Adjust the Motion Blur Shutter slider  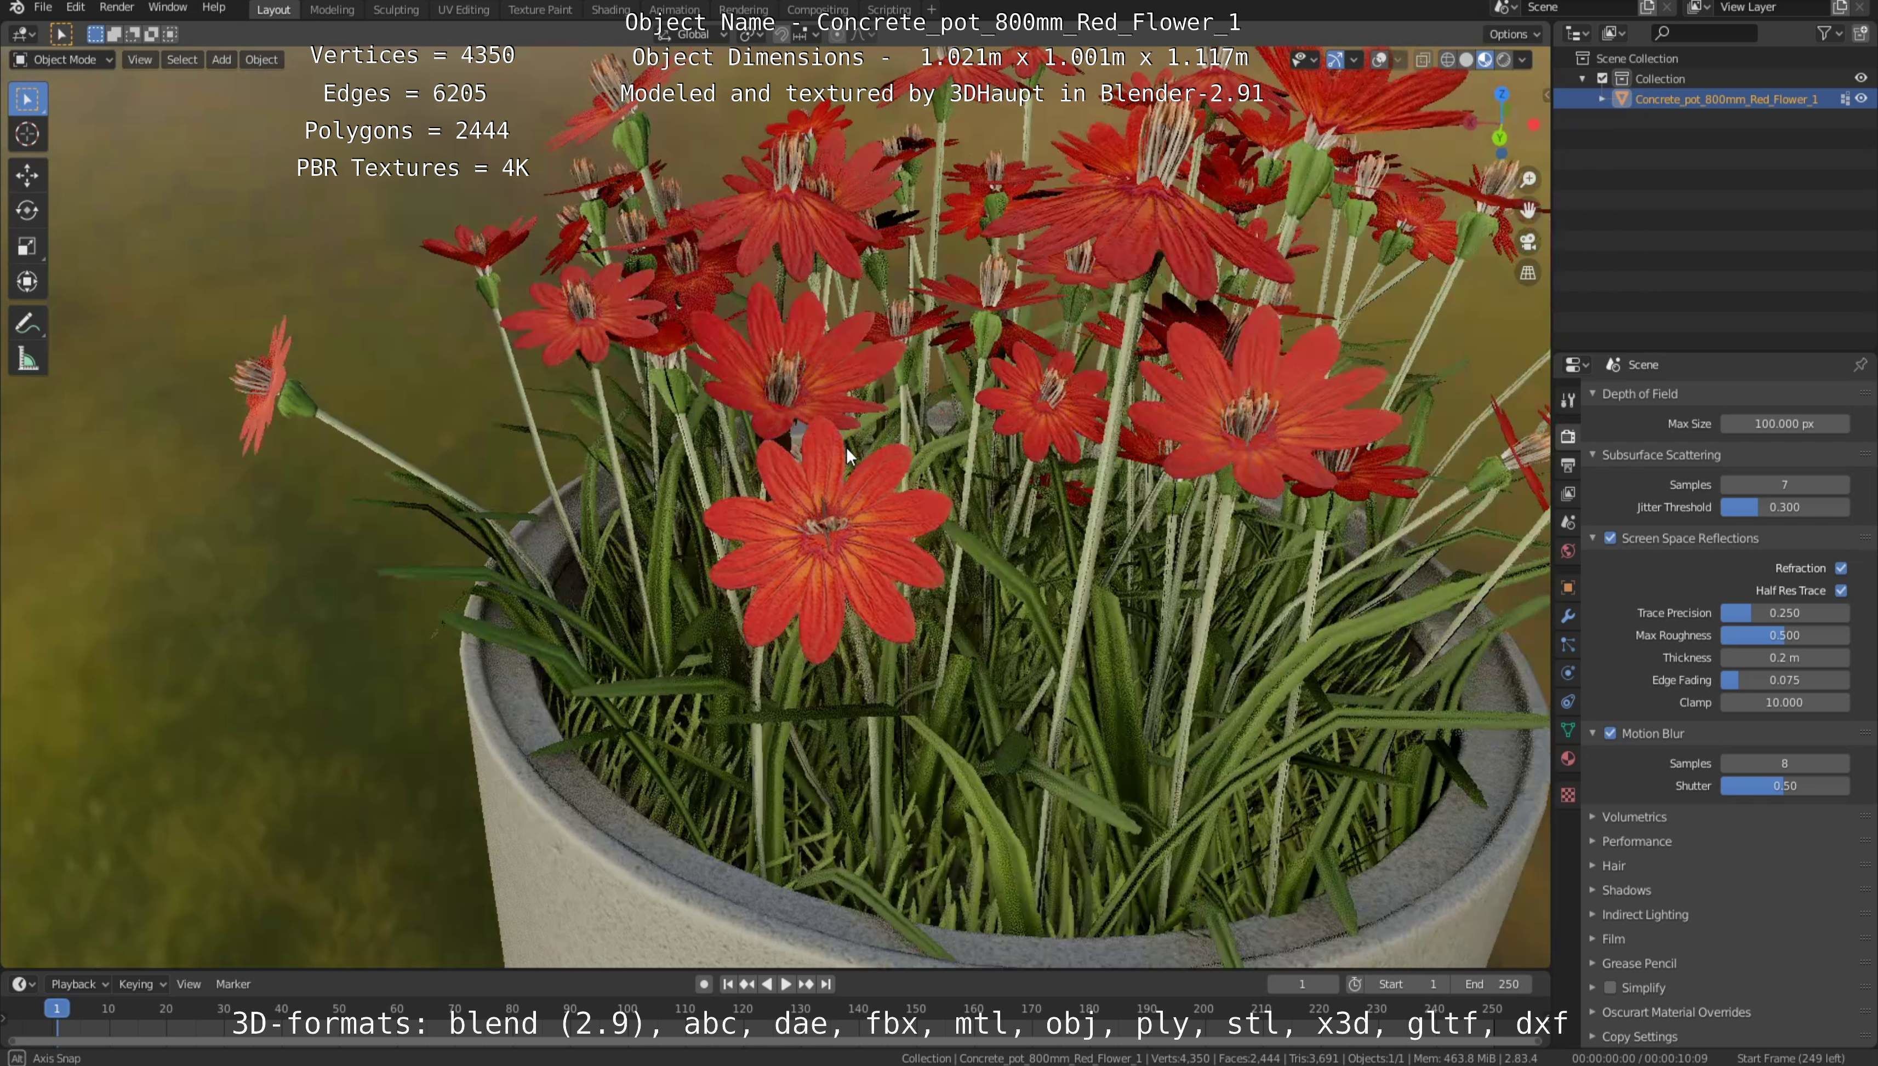pyautogui.click(x=1784, y=786)
